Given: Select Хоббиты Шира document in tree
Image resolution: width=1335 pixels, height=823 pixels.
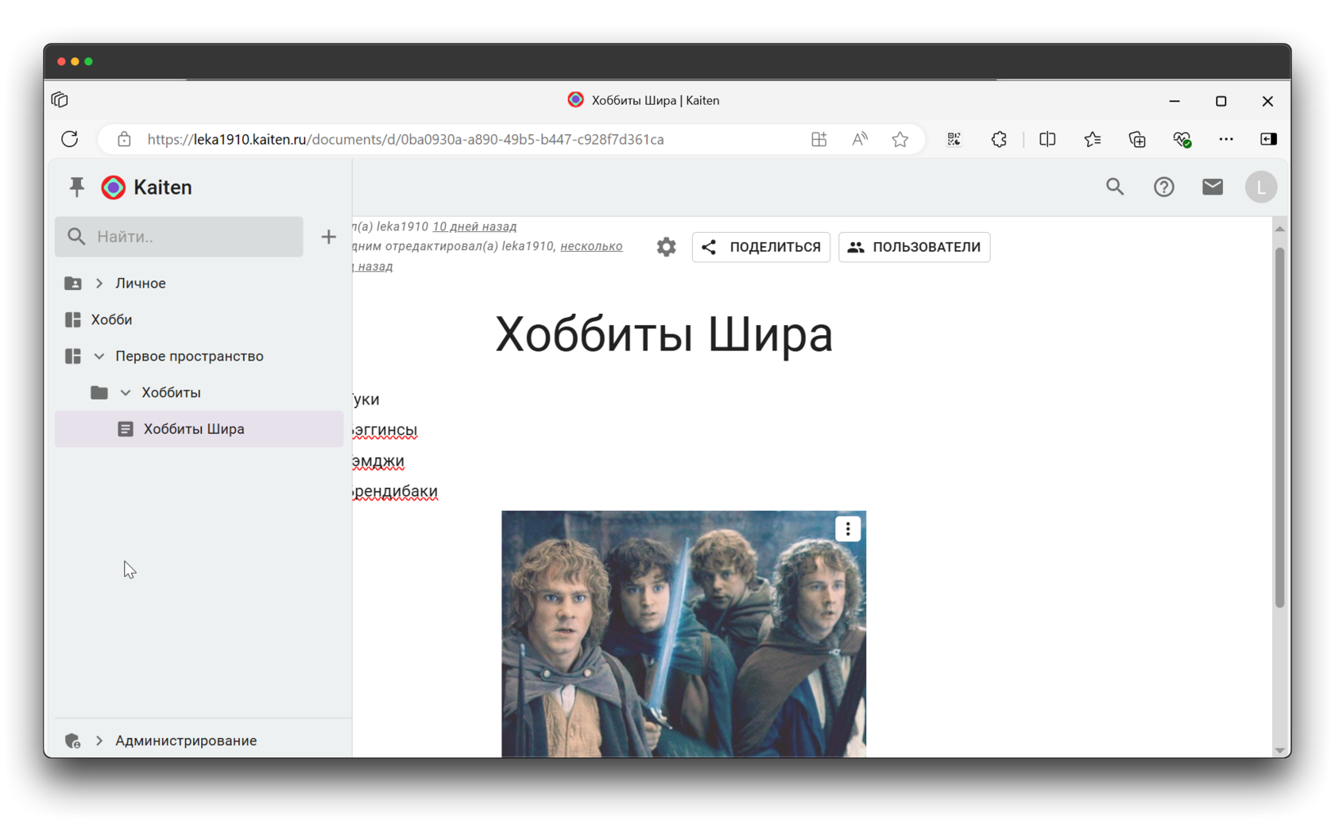Looking at the screenshot, I should [x=199, y=429].
